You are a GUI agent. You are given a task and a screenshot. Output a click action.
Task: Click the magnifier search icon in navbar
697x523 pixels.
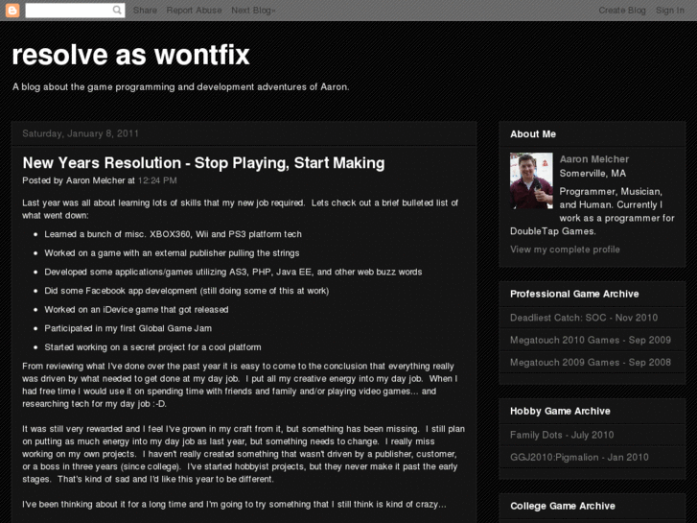click(117, 11)
